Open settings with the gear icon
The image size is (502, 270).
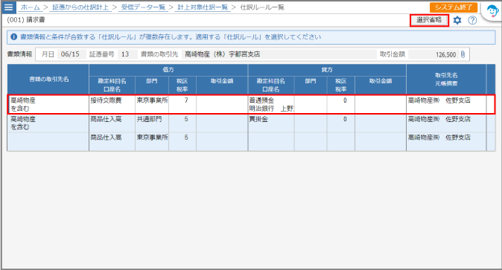(x=457, y=21)
